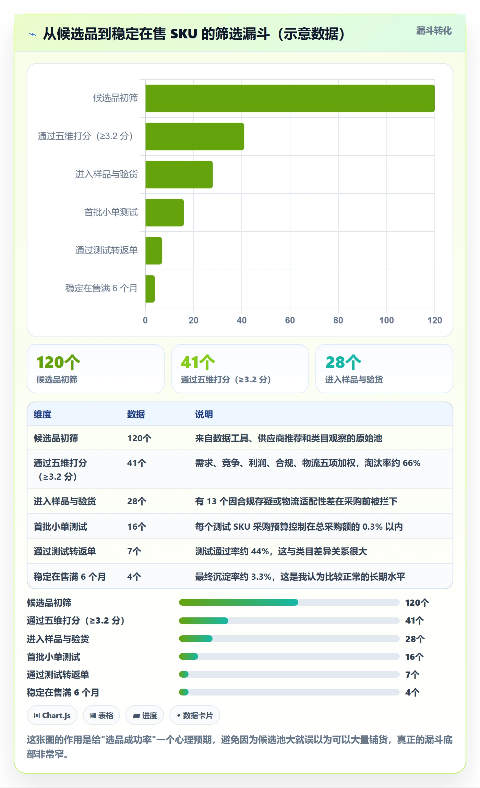This screenshot has width=480, height=788.
Task: Click the chart x-axis label 60
Action: pos(290,320)
